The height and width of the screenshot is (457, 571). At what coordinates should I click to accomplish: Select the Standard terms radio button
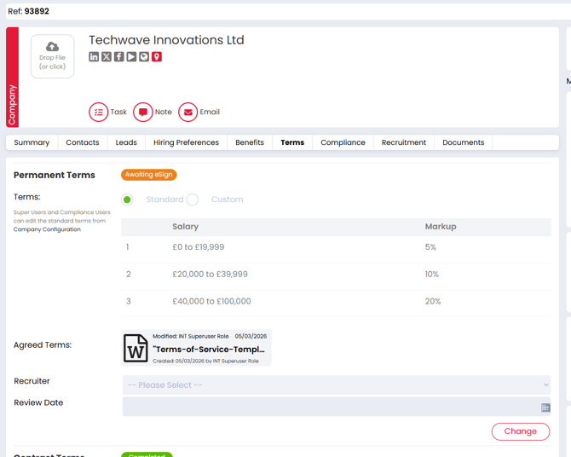(127, 200)
